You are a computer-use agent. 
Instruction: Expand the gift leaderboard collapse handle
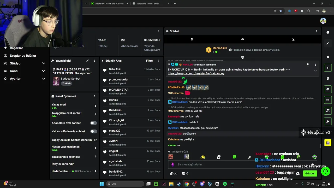tap(243, 57)
